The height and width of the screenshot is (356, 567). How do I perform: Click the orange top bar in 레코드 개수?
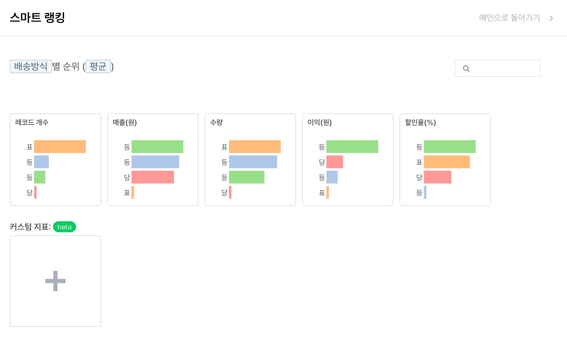pos(60,147)
